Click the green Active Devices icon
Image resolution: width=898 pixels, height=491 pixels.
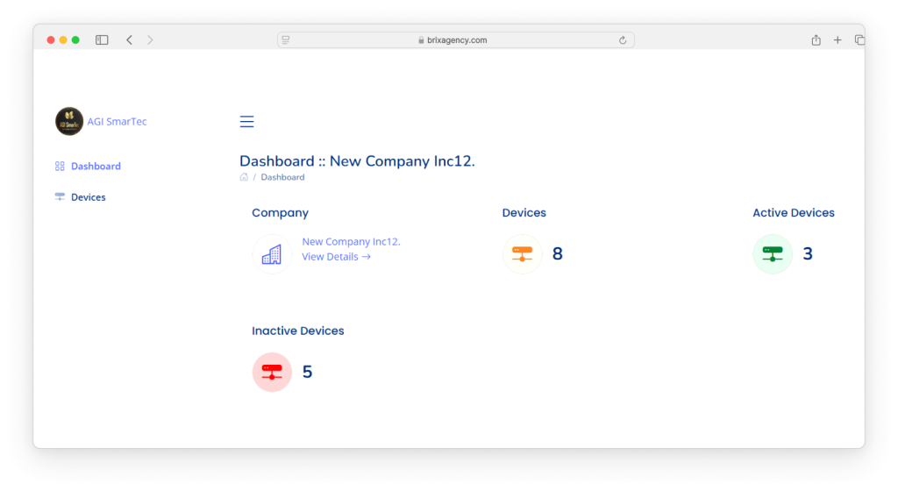click(773, 254)
